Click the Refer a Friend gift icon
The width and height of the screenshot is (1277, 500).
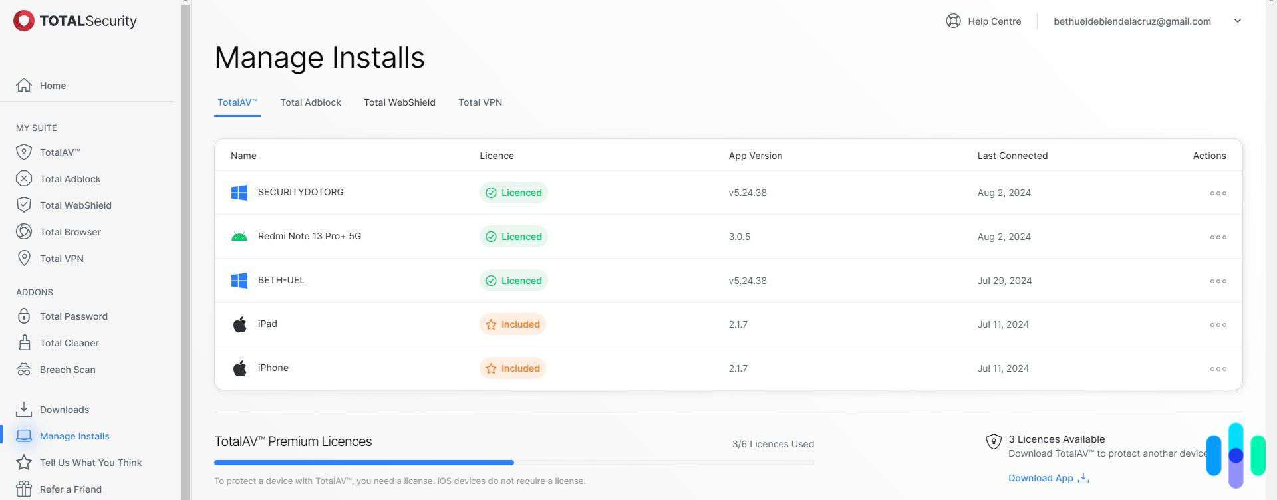click(24, 489)
